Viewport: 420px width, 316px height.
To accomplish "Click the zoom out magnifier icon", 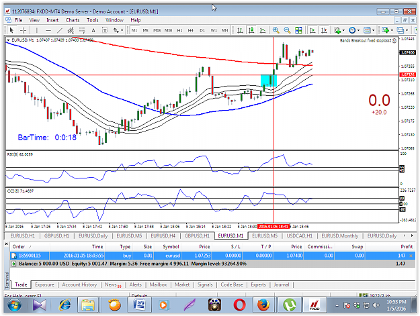I will [287, 30].
